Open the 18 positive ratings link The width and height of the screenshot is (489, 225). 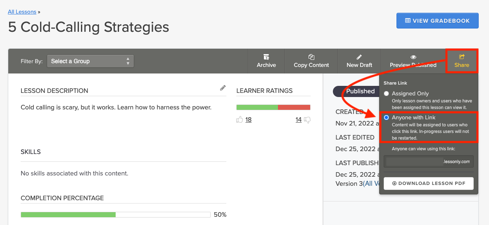click(x=248, y=120)
